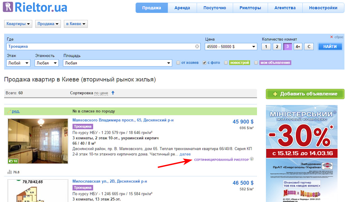Expand the Этаж dropdown
Screen dimensions: 348x202
point(18,63)
